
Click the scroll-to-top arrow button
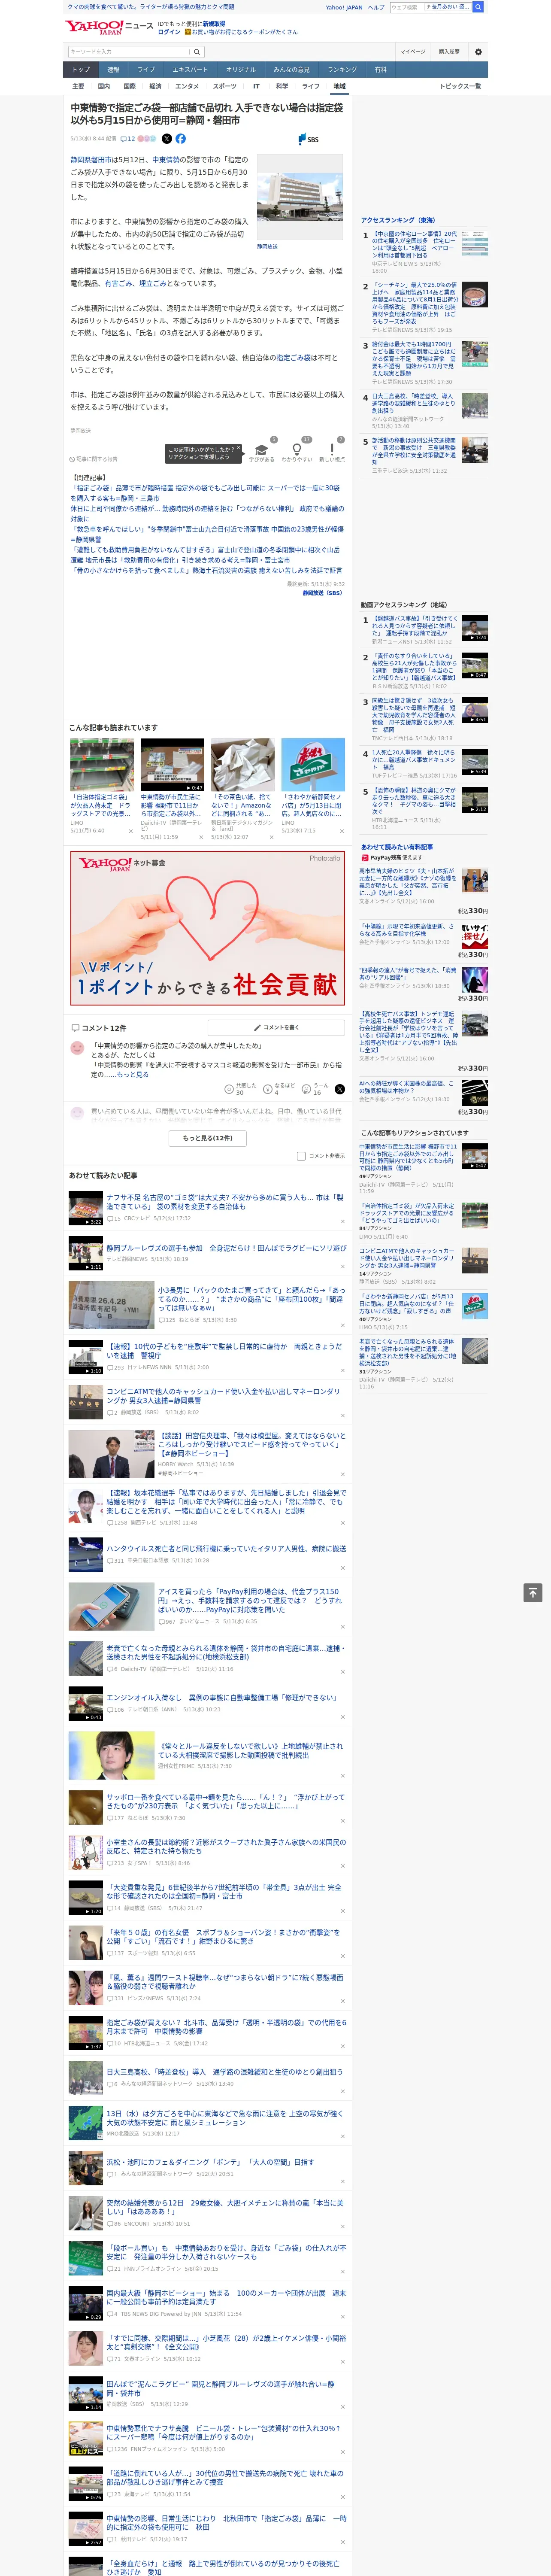[x=533, y=1592]
